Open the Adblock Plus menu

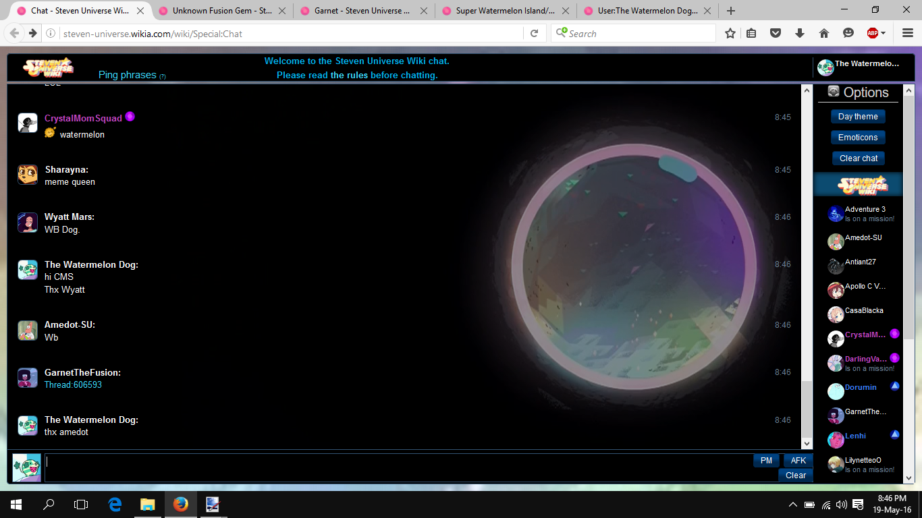point(876,33)
